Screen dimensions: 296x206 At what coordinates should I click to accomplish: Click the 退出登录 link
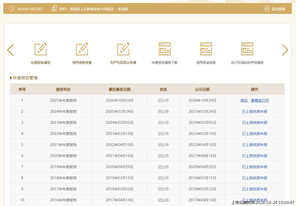coord(278,9)
